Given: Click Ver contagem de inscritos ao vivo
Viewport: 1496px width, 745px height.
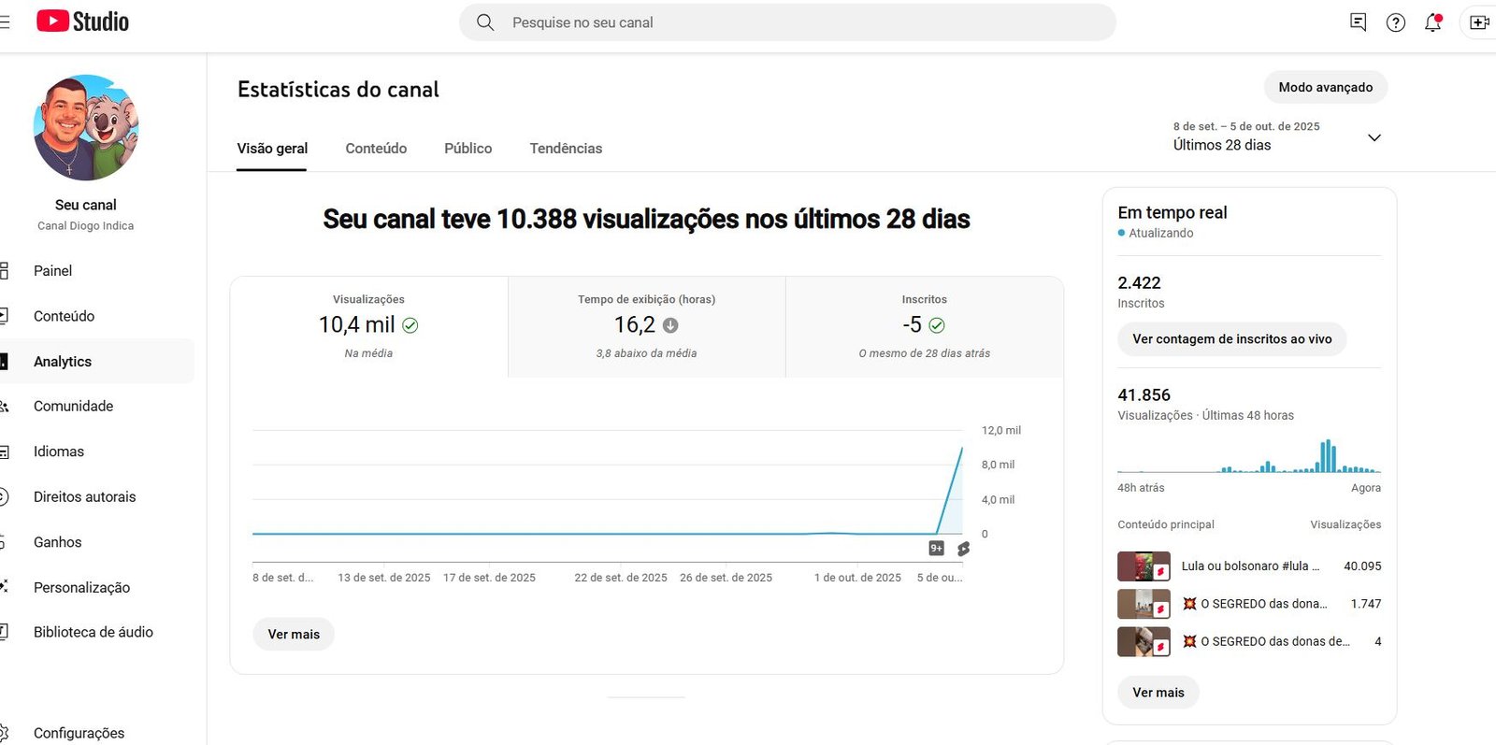Looking at the screenshot, I should (x=1231, y=339).
